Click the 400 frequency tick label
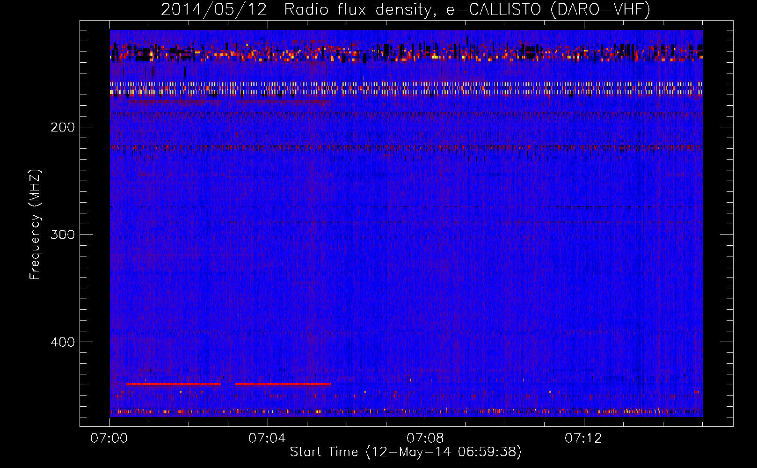The width and height of the screenshot is (757, 468). tap(63, 342)
